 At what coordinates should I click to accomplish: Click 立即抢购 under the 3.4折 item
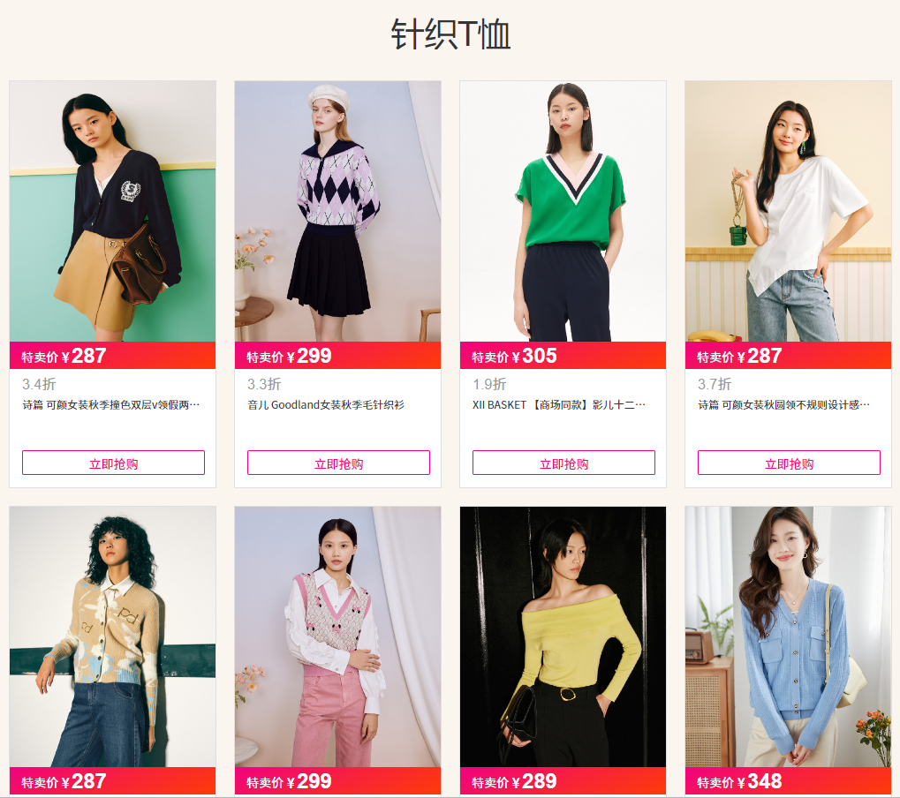point(113,463)
